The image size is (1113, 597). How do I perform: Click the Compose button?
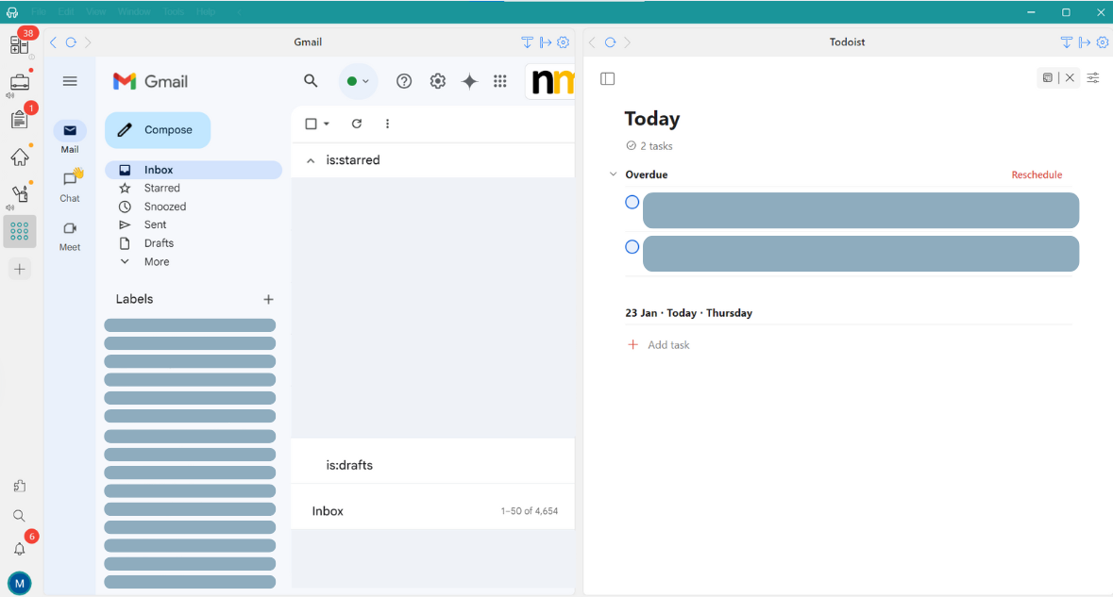point(158,129)
